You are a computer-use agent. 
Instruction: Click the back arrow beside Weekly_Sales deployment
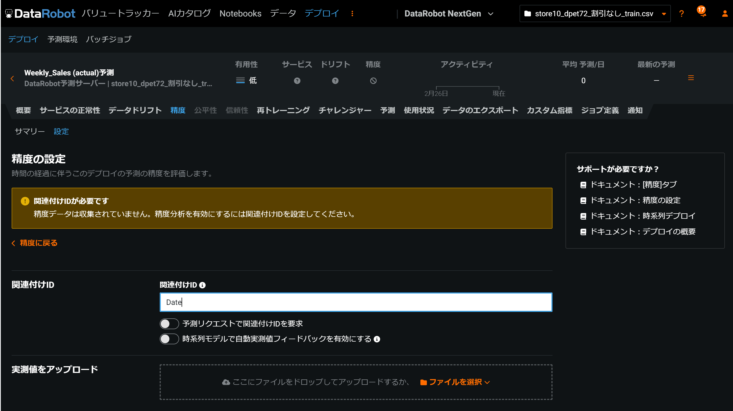point(12,79)
